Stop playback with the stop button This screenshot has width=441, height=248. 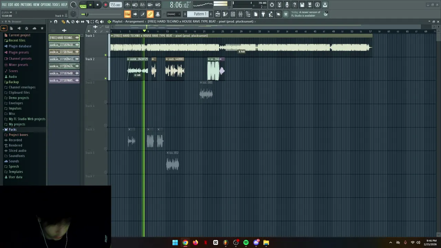[98, 5]
